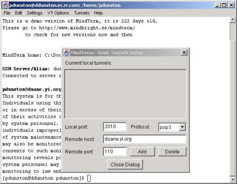237x184 pixels.
Task: Click the '[pdunston@ddunston pdunston]$' prompt text
Action: pos(43,178)
